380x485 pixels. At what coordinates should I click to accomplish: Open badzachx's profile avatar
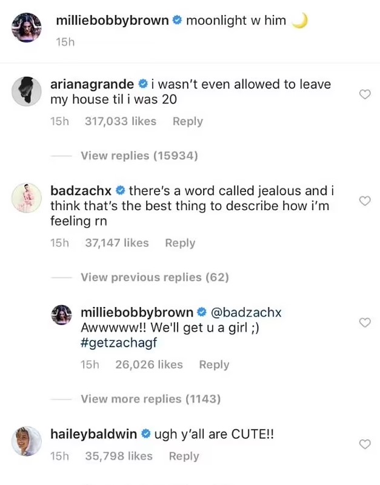point(27,198)
